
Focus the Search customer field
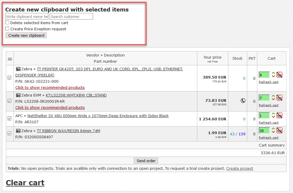71,16
